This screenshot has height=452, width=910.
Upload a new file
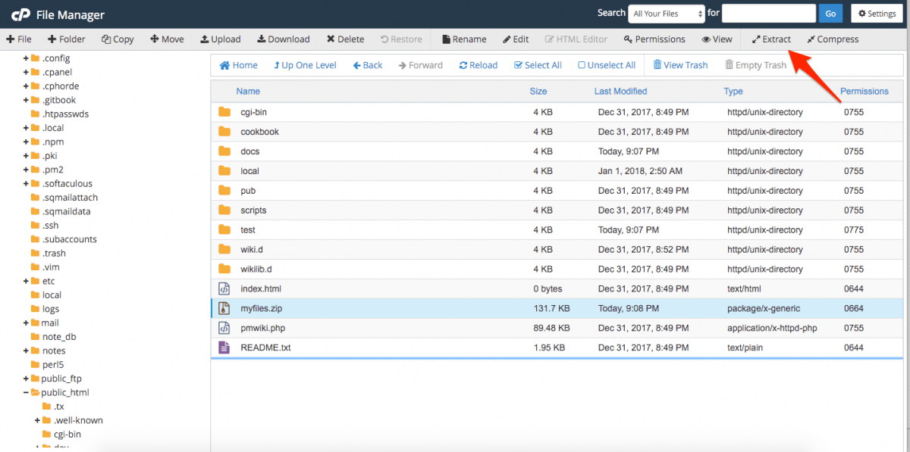point(221,39)
